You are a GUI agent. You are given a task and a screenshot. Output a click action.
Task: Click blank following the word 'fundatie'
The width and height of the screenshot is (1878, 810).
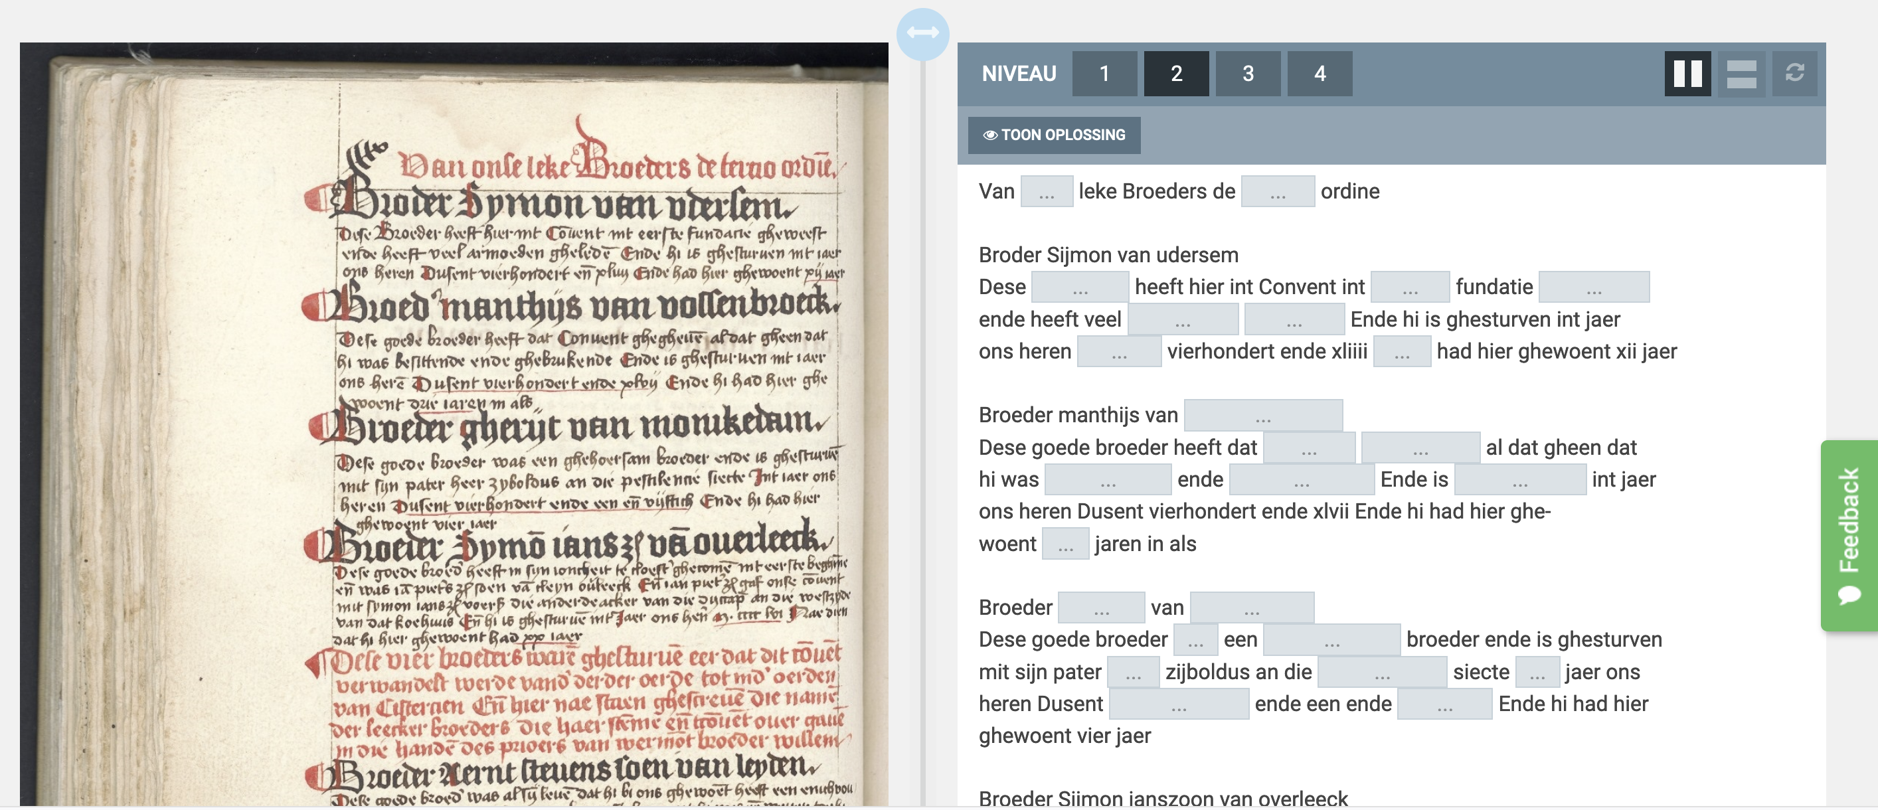click(x=1594, y=287)
